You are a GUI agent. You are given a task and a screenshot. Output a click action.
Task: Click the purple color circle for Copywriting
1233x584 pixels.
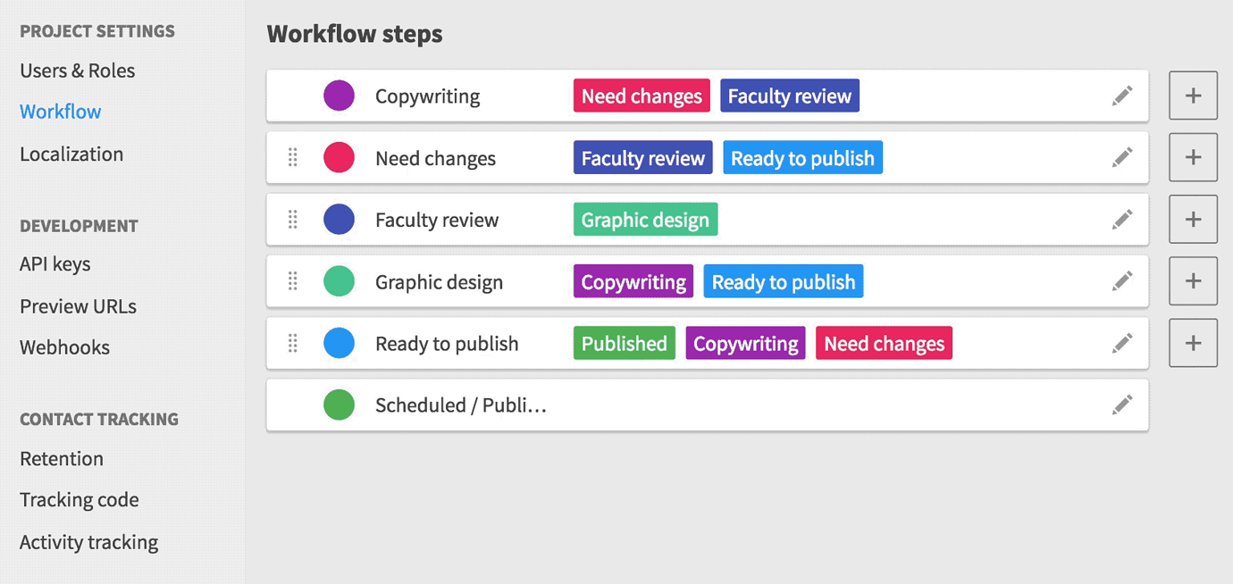339,96
